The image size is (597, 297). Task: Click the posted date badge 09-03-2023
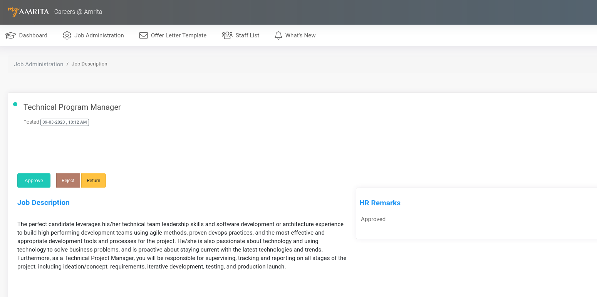(65, 122)
